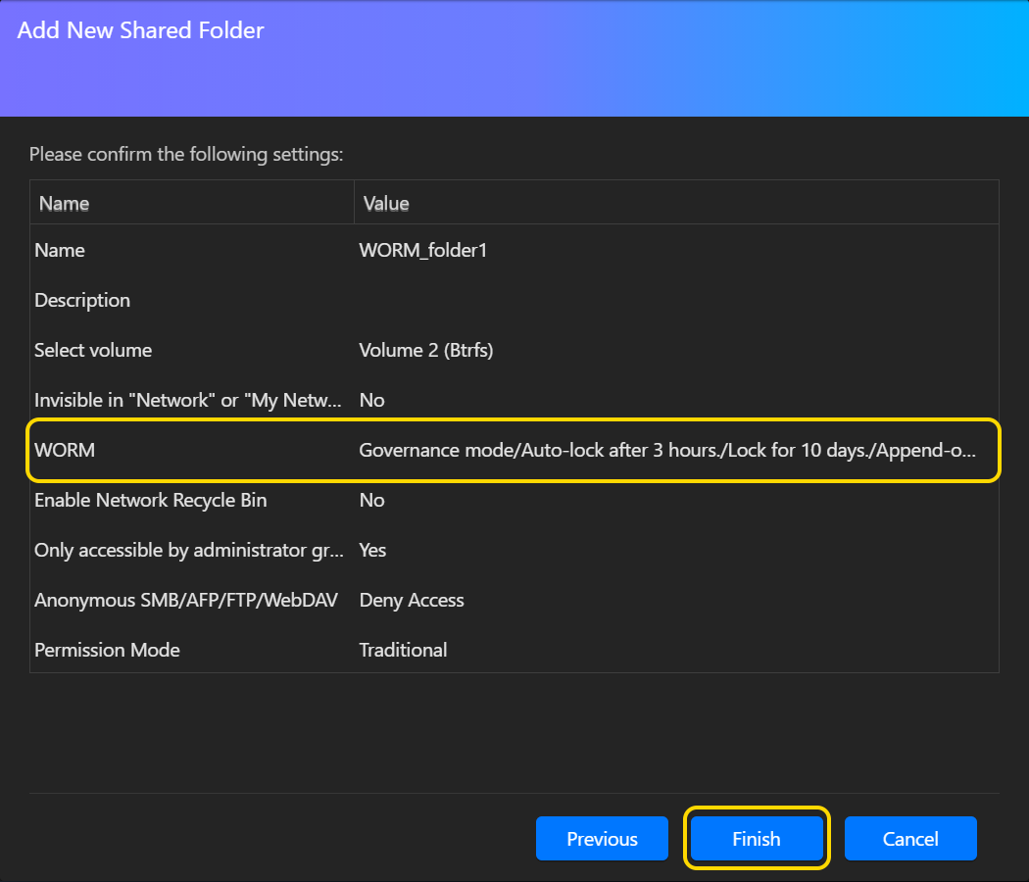1029x882 pixels.
Task: Select the No value for Recycle Bin
Action: click(x=371, y=500)
